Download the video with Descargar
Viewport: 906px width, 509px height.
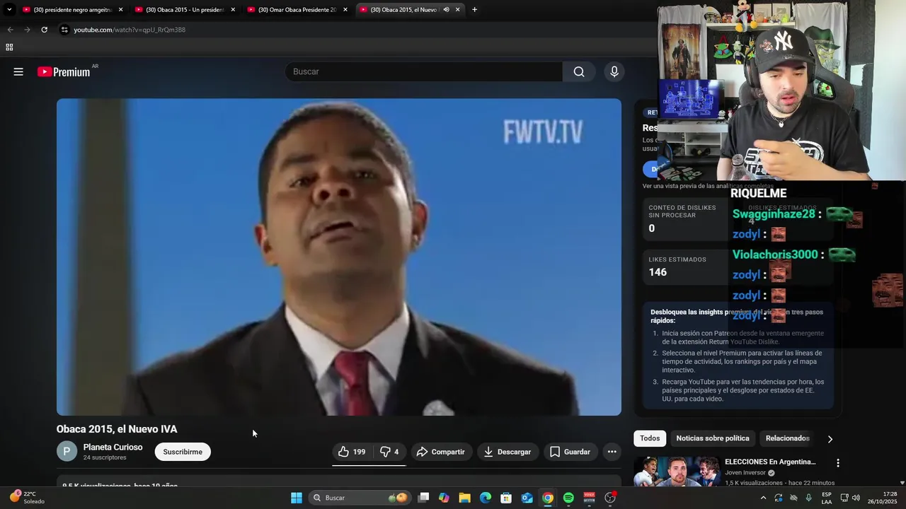508,452
